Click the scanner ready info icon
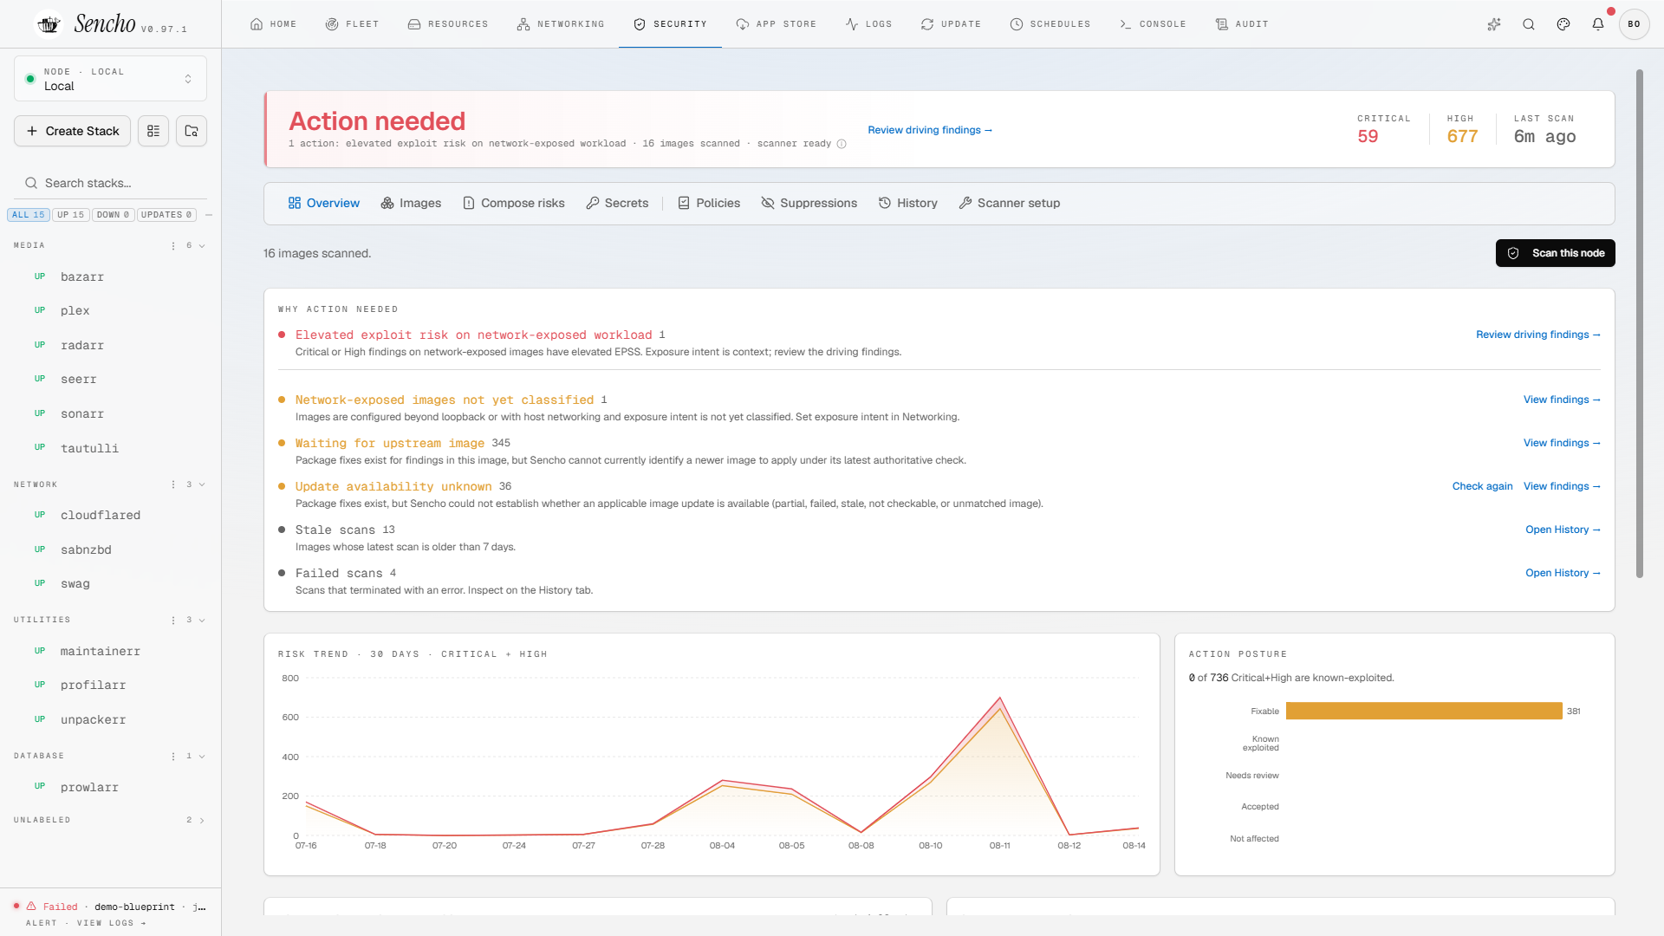 [x=842, y=144]
